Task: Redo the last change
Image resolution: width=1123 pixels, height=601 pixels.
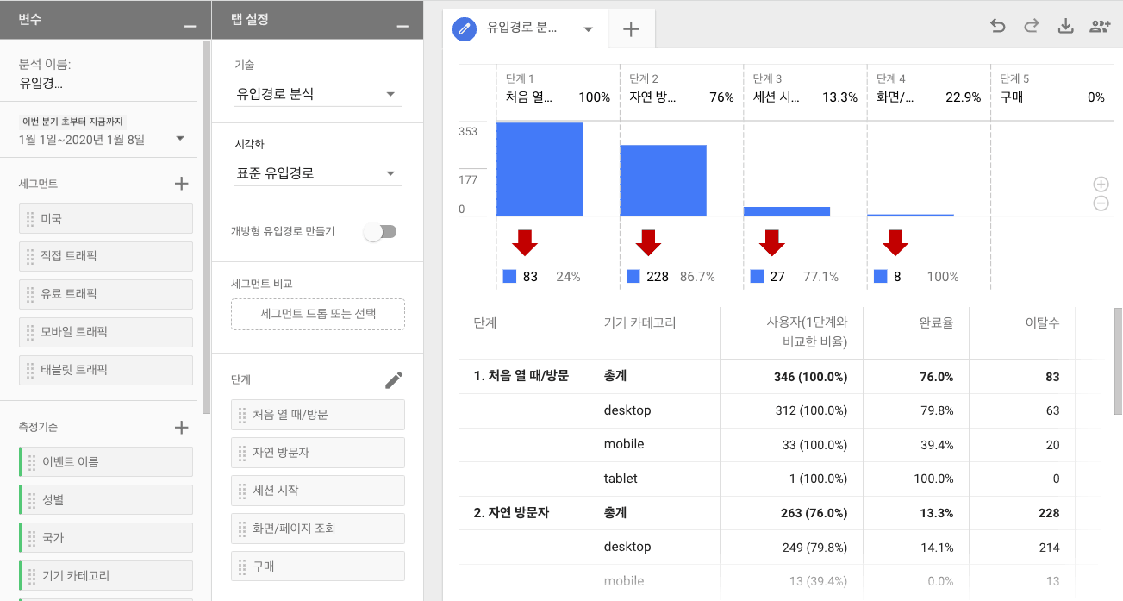Action: tap(1031, 26)
